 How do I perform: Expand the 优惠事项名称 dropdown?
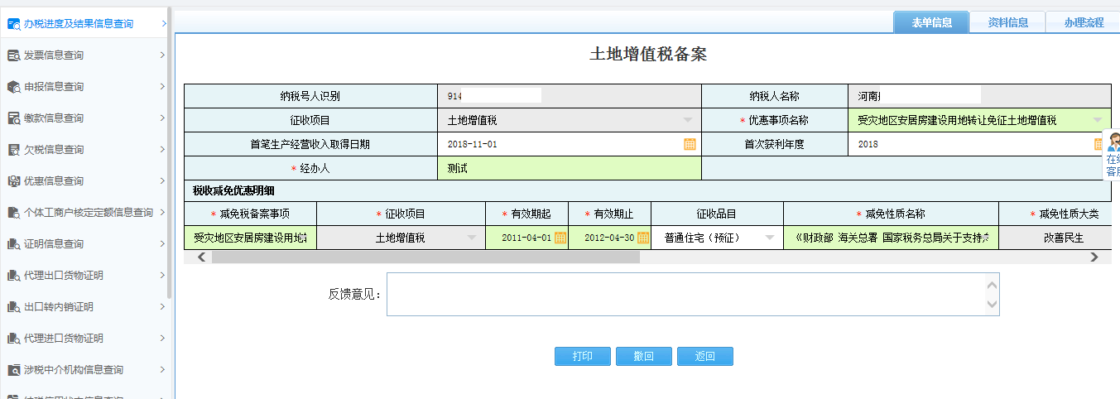click(x=1097, y=120)
